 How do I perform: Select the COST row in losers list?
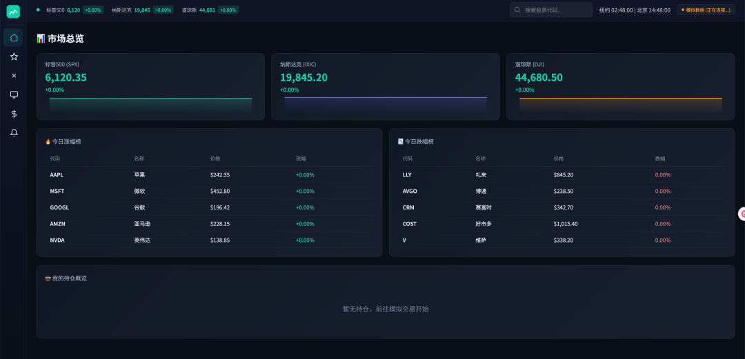562,224
